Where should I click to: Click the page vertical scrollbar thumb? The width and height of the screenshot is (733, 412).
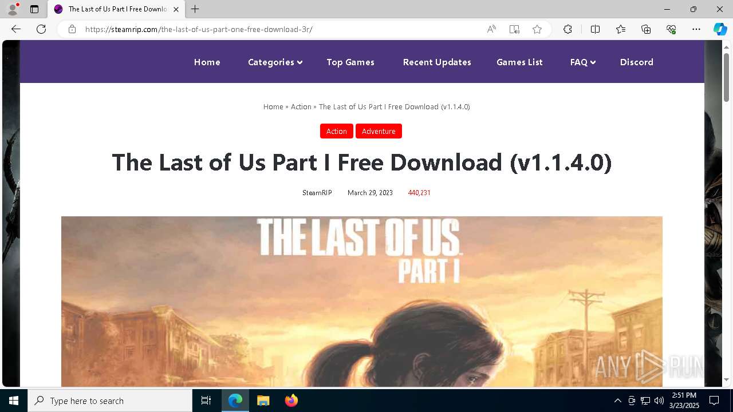coord(726,77)
